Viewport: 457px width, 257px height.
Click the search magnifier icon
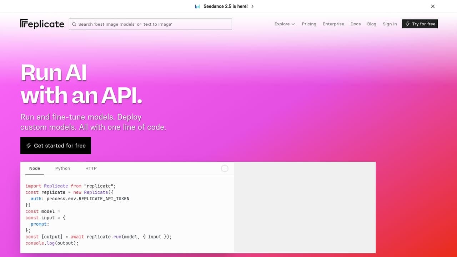point(74,24)
